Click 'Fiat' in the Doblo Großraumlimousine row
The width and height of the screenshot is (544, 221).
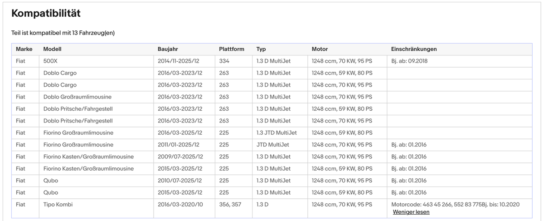(20, 97)
